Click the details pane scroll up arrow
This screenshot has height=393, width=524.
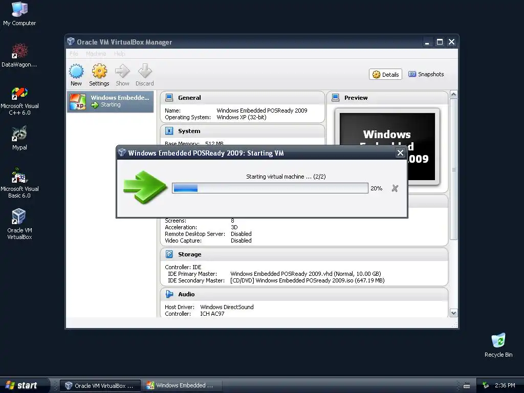(x=453, y=95)
